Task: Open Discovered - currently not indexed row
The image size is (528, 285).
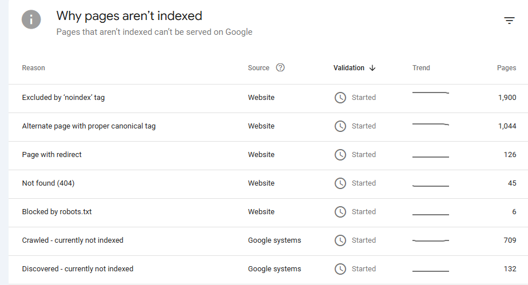Action: pos(77,269)
